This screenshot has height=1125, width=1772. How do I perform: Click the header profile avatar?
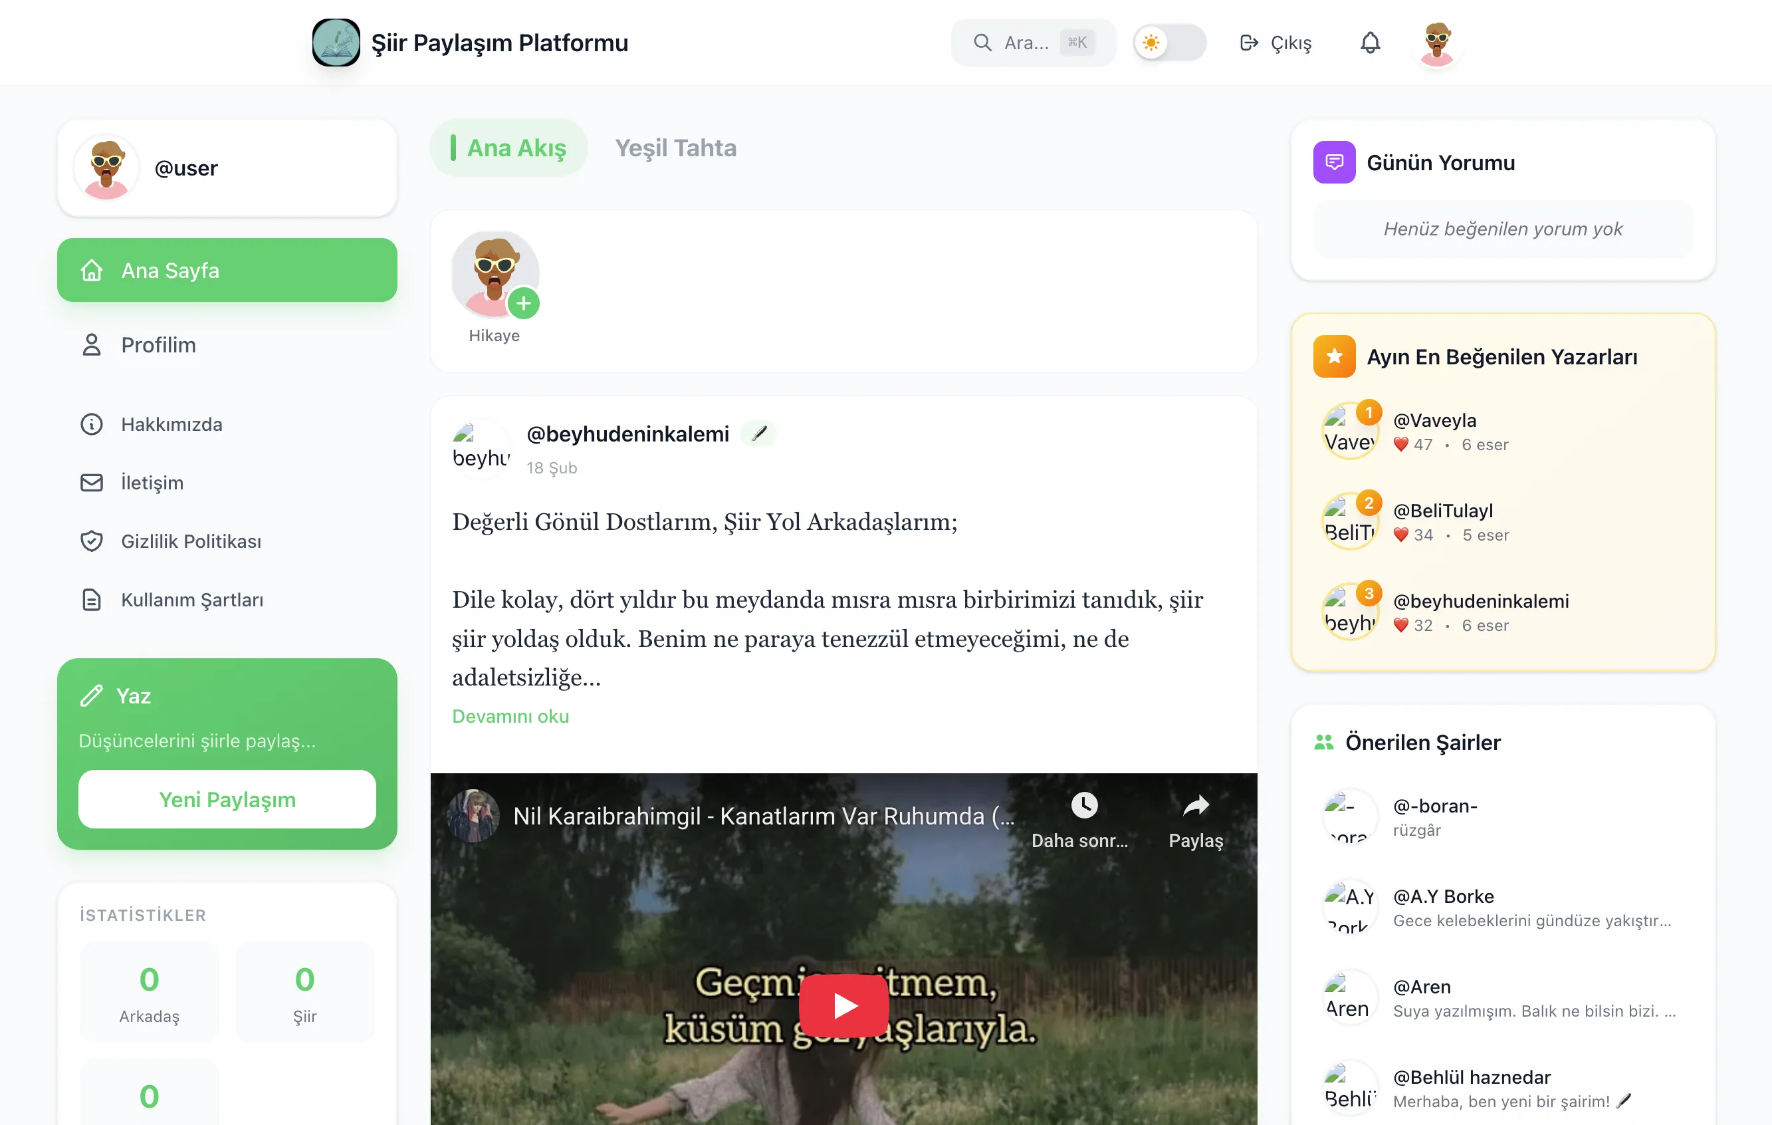[1436, 43]
